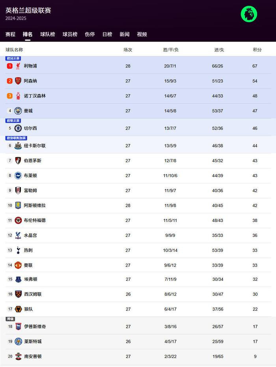Open the 伤停 tab
Image resolution: width=276 pixels, height=367 pixels.
(x=90, y=34)
